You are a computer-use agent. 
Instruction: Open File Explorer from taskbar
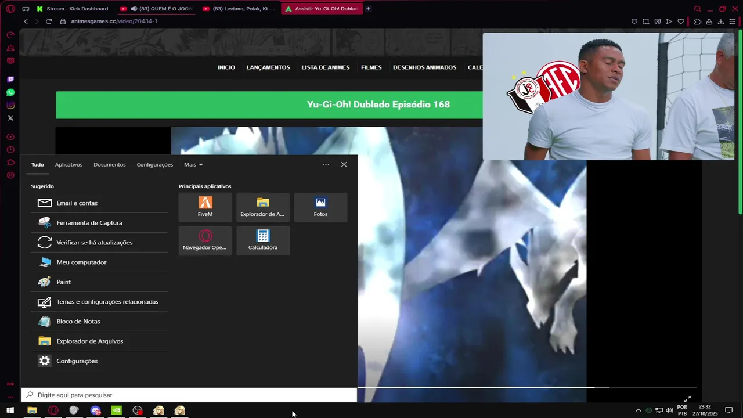[x=32, y=410]
